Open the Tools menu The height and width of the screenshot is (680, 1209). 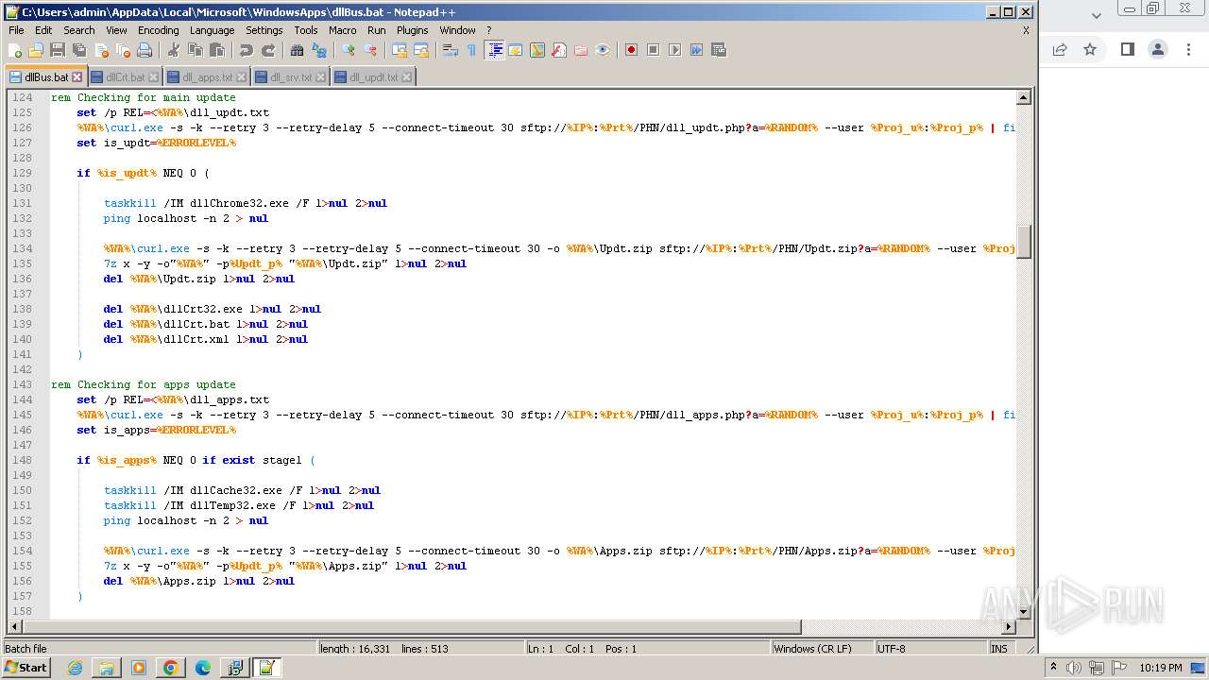tap(306, 30)
